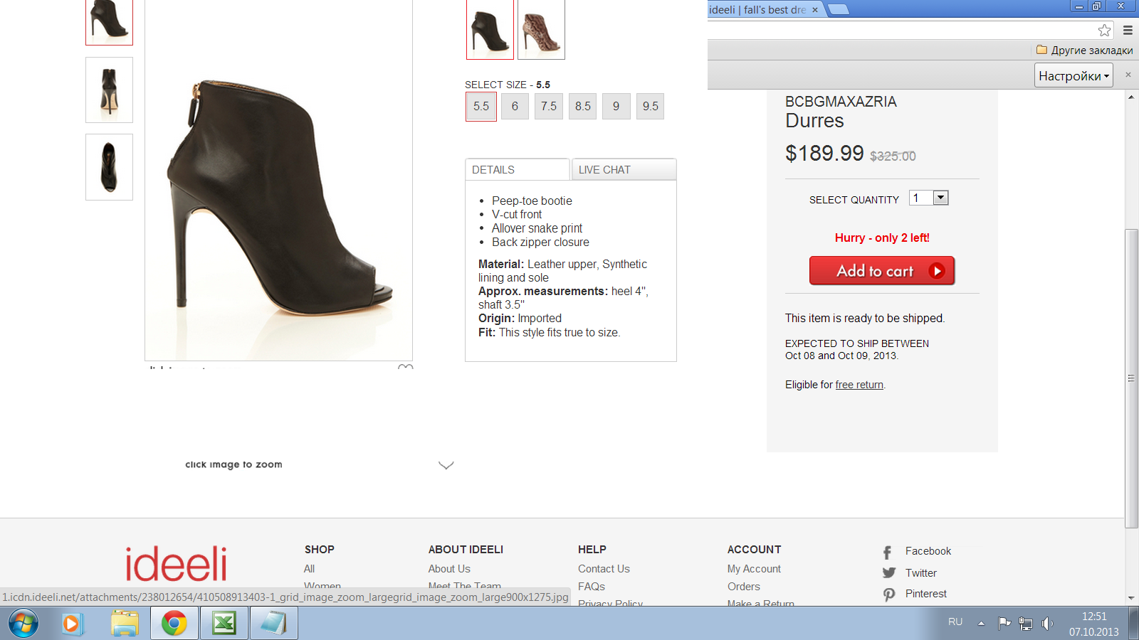Click the Facebook icon in footer
Screen dimensions: 1139x640
888,552
